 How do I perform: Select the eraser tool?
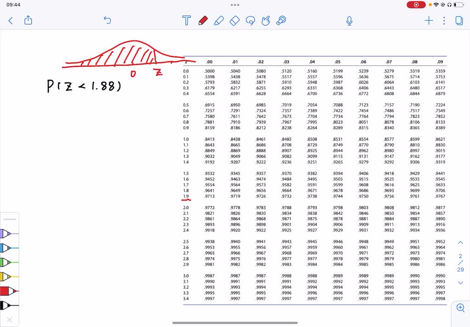(235, 21)
